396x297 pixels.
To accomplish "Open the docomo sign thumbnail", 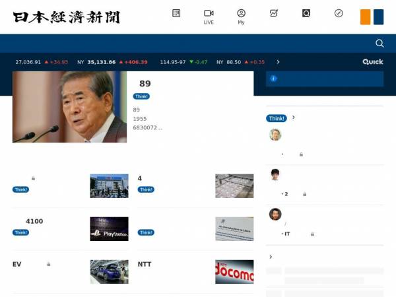I will [234, 272].
